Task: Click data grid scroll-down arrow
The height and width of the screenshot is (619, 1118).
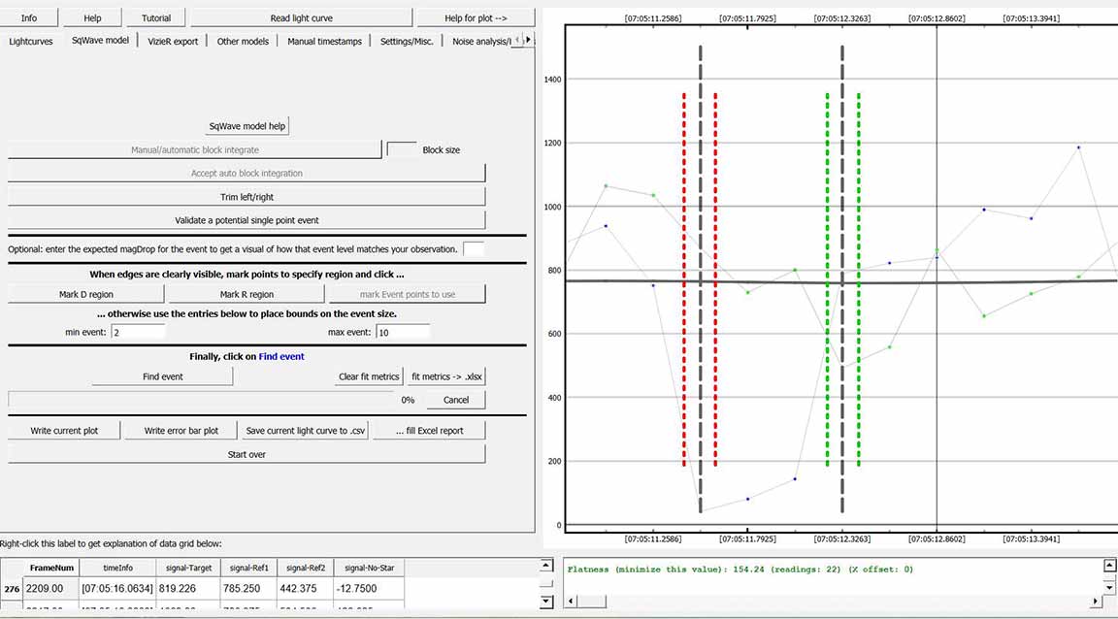Action: [x=545, y=603]
